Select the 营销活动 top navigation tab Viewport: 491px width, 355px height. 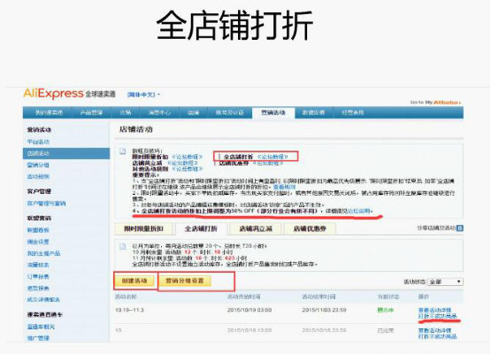[x=273, y=112]
